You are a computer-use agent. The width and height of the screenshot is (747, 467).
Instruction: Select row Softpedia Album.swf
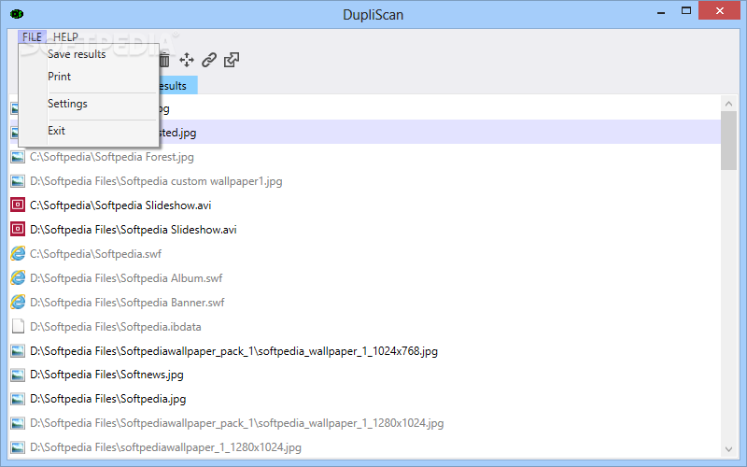click(365, 278)
